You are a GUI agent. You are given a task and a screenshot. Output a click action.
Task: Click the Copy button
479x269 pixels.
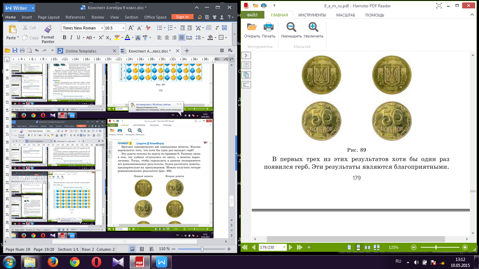[31, 38]
